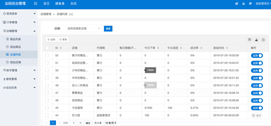Click the 2019-07-06 09:25:09 timestamp
The height and width of the screenshot is (126, 271).
click(x=226, y=115)
